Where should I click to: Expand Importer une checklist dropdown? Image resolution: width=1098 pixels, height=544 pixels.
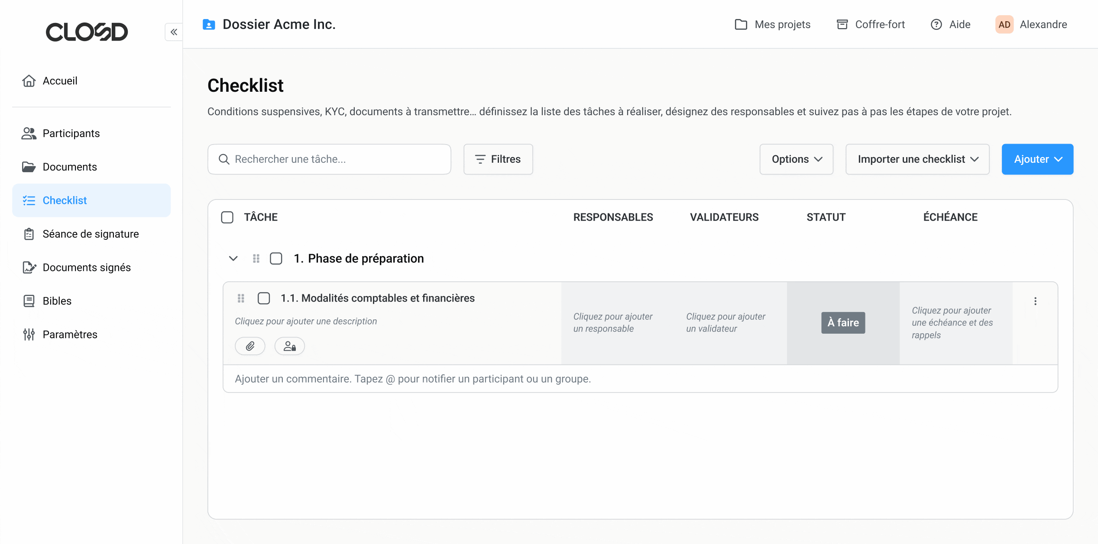click(x=917, y=159)
